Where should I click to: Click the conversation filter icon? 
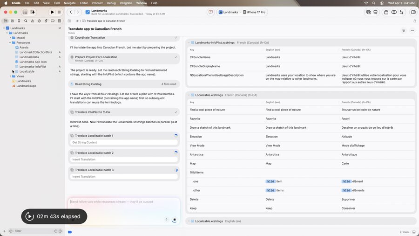404,30
